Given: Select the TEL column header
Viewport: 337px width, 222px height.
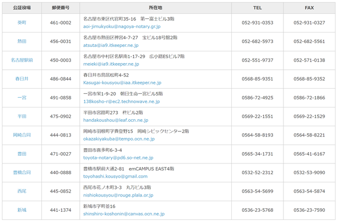Looking at the screenshot, I should coord(257,8).
